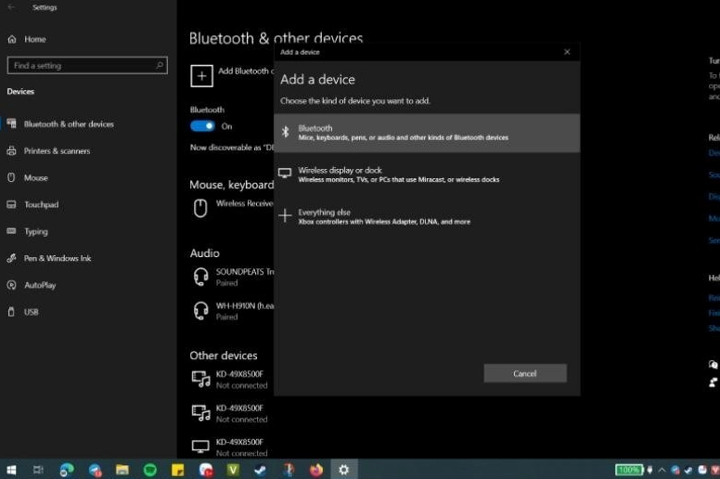Close the Add a device dialog
Screen dimensions: 720x479
(x=567, y=52)
